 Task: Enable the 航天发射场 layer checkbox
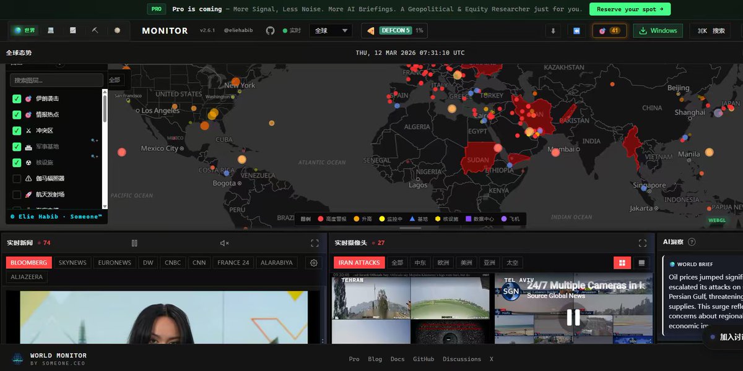tap(17, 195)
